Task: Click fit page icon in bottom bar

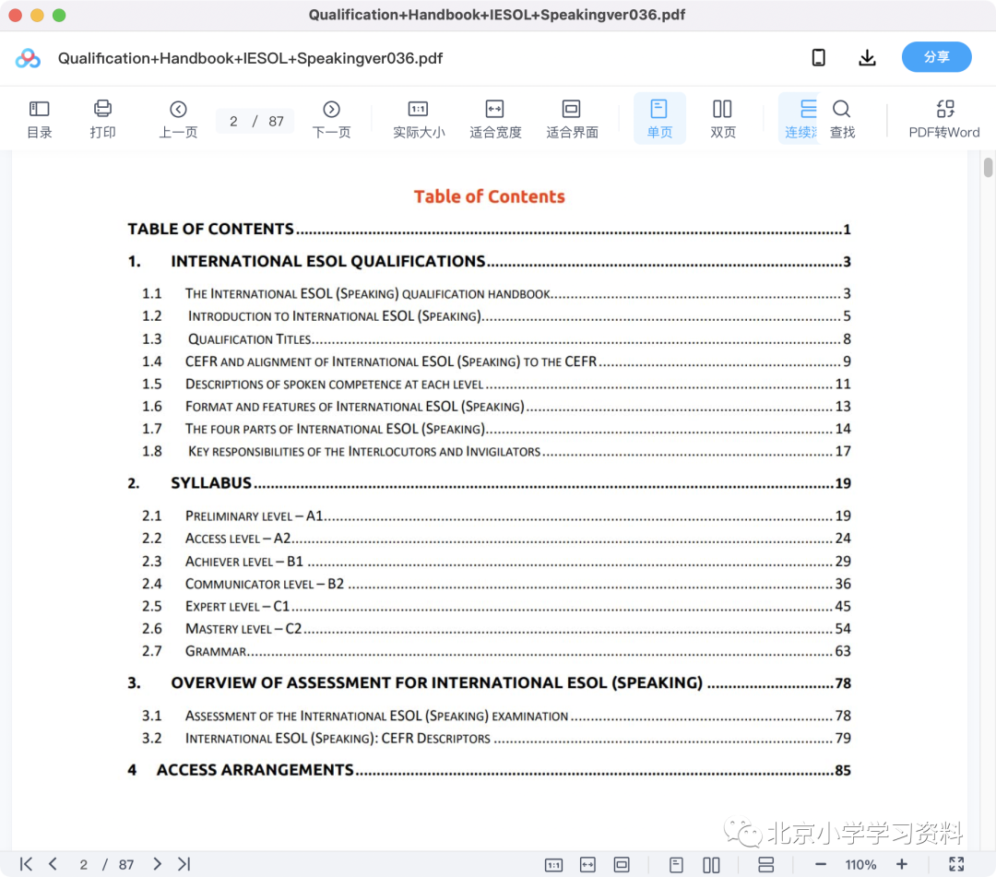Action: click(x=622, y=865)
